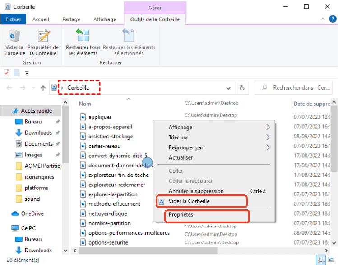Switch to details view in status bar
Image resolution: width=338 pixels, height=265 pixels.
[x=321, y=260]
